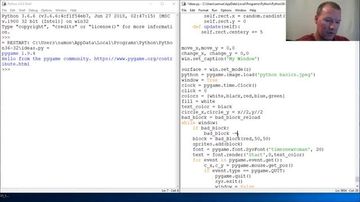Image resolution: width=360 pixels, height=202 pixels.
Task: Click the 'while window:' code line
Action: [199, 123]
